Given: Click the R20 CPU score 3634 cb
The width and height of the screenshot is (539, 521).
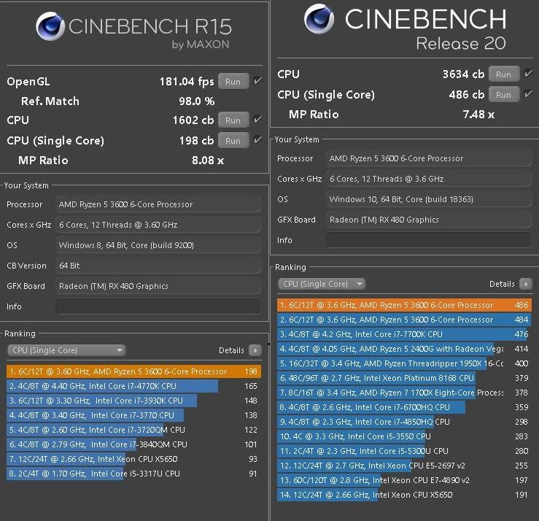Looking at the screenshot, I should 463,74.
